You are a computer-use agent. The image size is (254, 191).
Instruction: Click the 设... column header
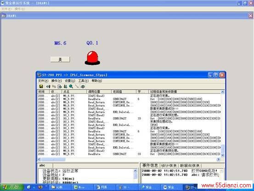[x=56, y=92]
